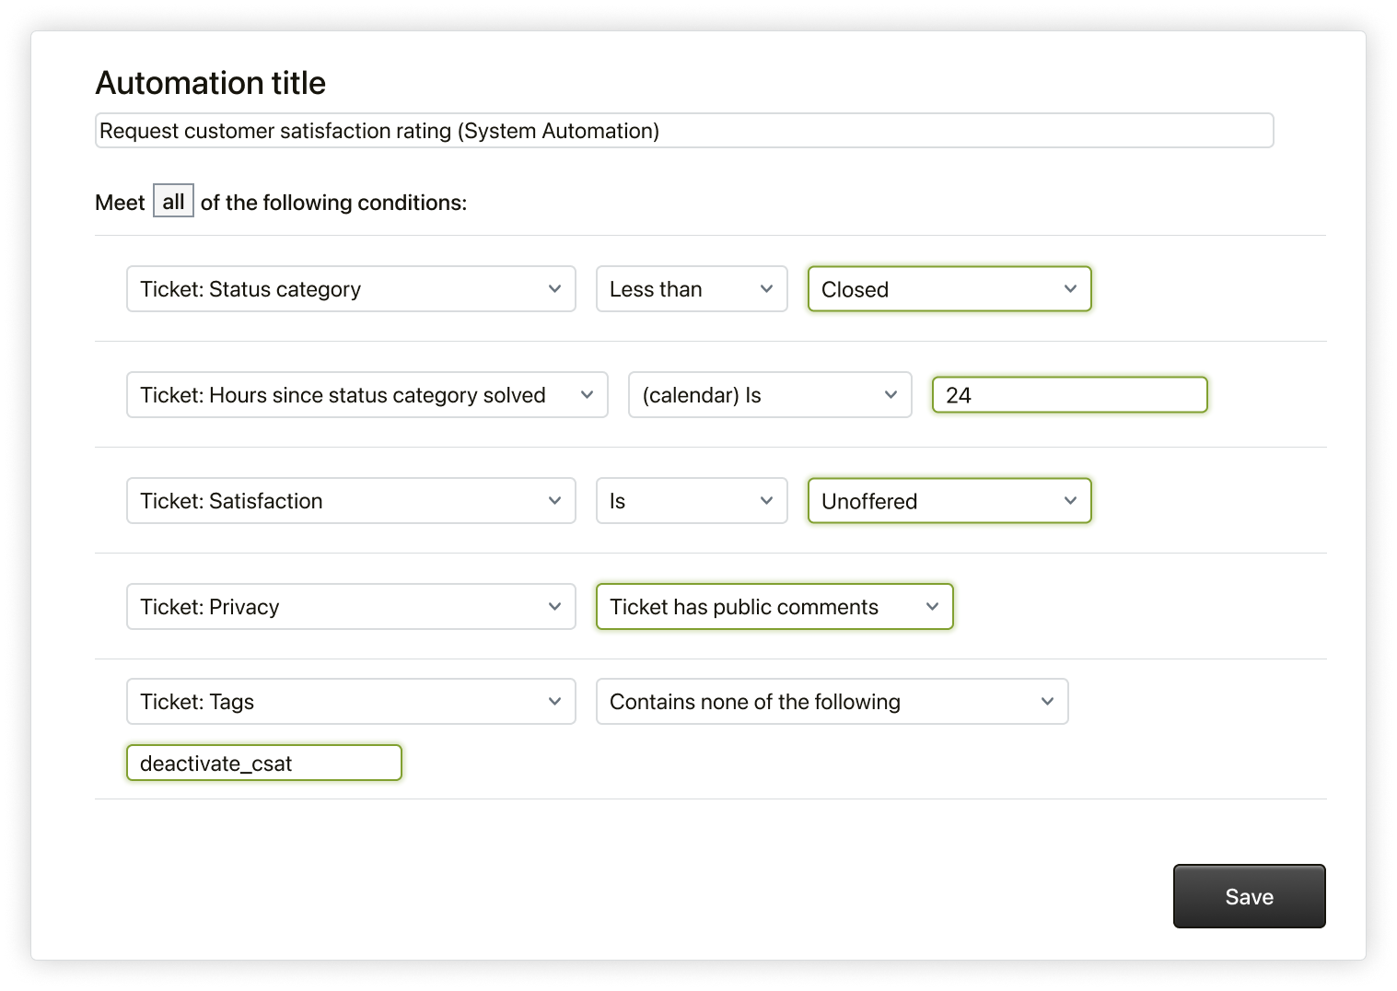Click the hours field containing 24

point(1068,395)
